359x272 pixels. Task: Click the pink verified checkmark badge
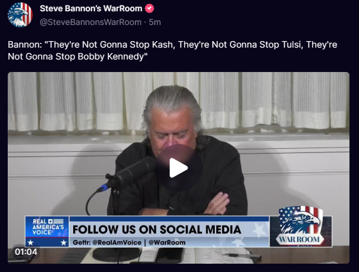149,8
